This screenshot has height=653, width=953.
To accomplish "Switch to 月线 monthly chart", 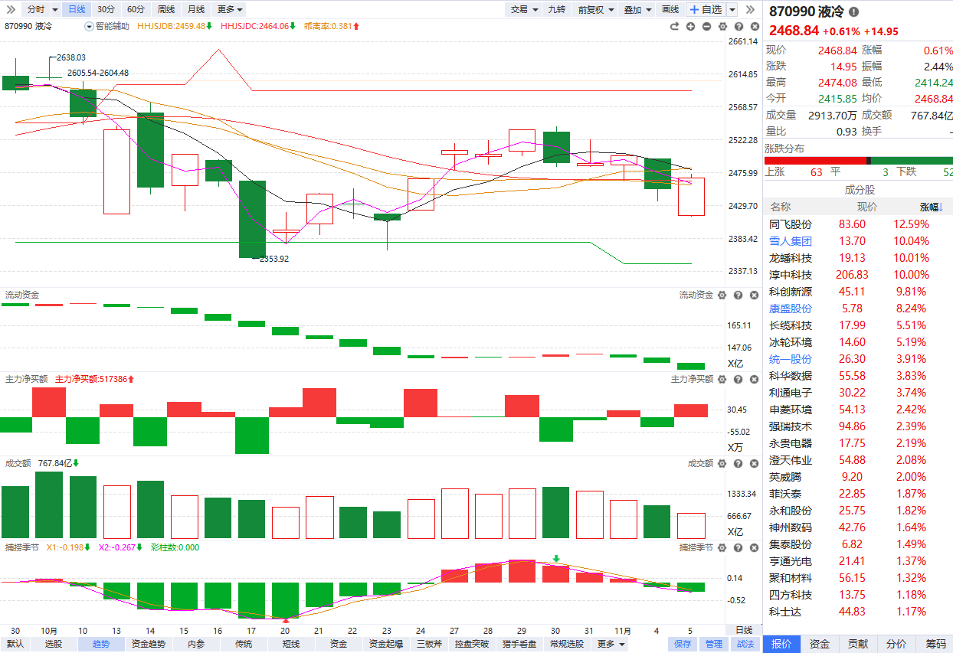I will coord(195,9).
